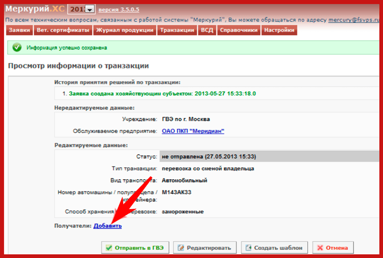The height and width of the screenshot is (258, 383).
Task: Expand the year dropdown in header
Action: 90,10
